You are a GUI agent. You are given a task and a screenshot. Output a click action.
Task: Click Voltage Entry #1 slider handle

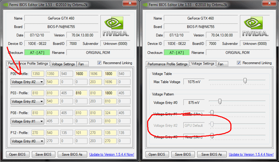212,113
